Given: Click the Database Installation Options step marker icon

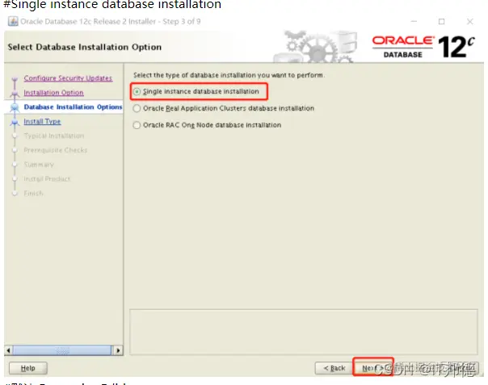Looking at the screenshot, I should click(15, 107).
